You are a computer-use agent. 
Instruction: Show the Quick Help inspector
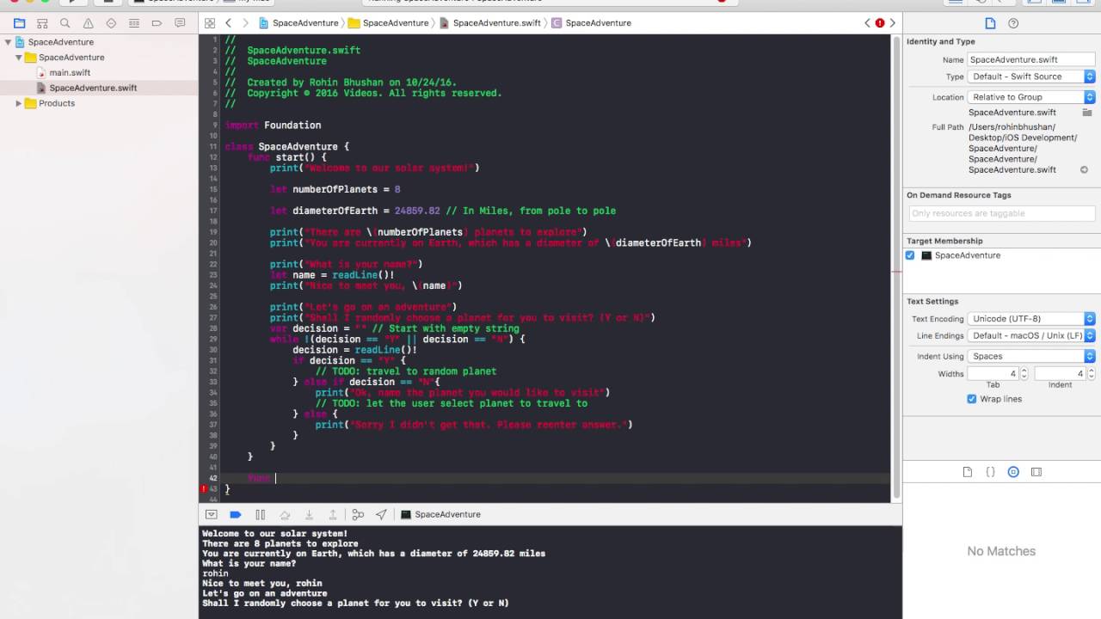[1012, 23]
